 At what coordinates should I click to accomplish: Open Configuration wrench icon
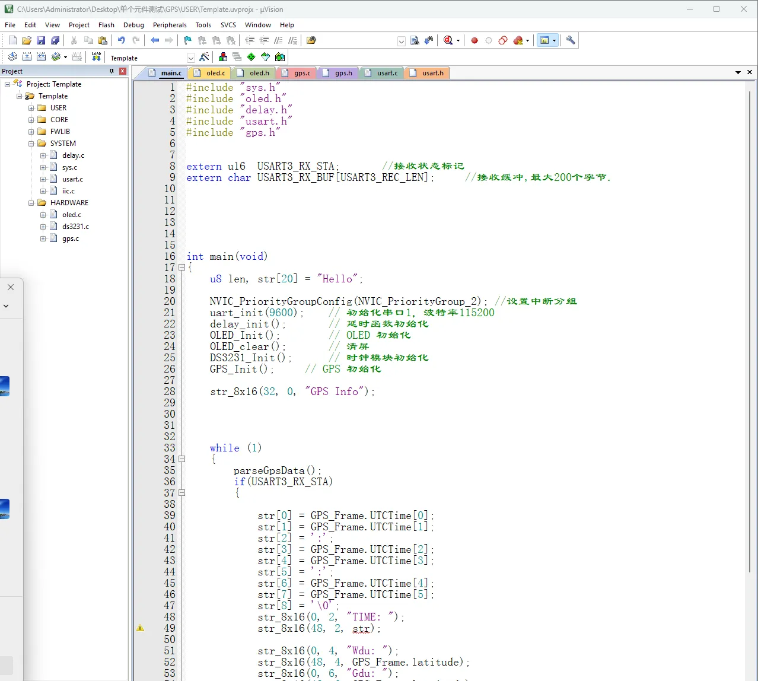point(571,40)
